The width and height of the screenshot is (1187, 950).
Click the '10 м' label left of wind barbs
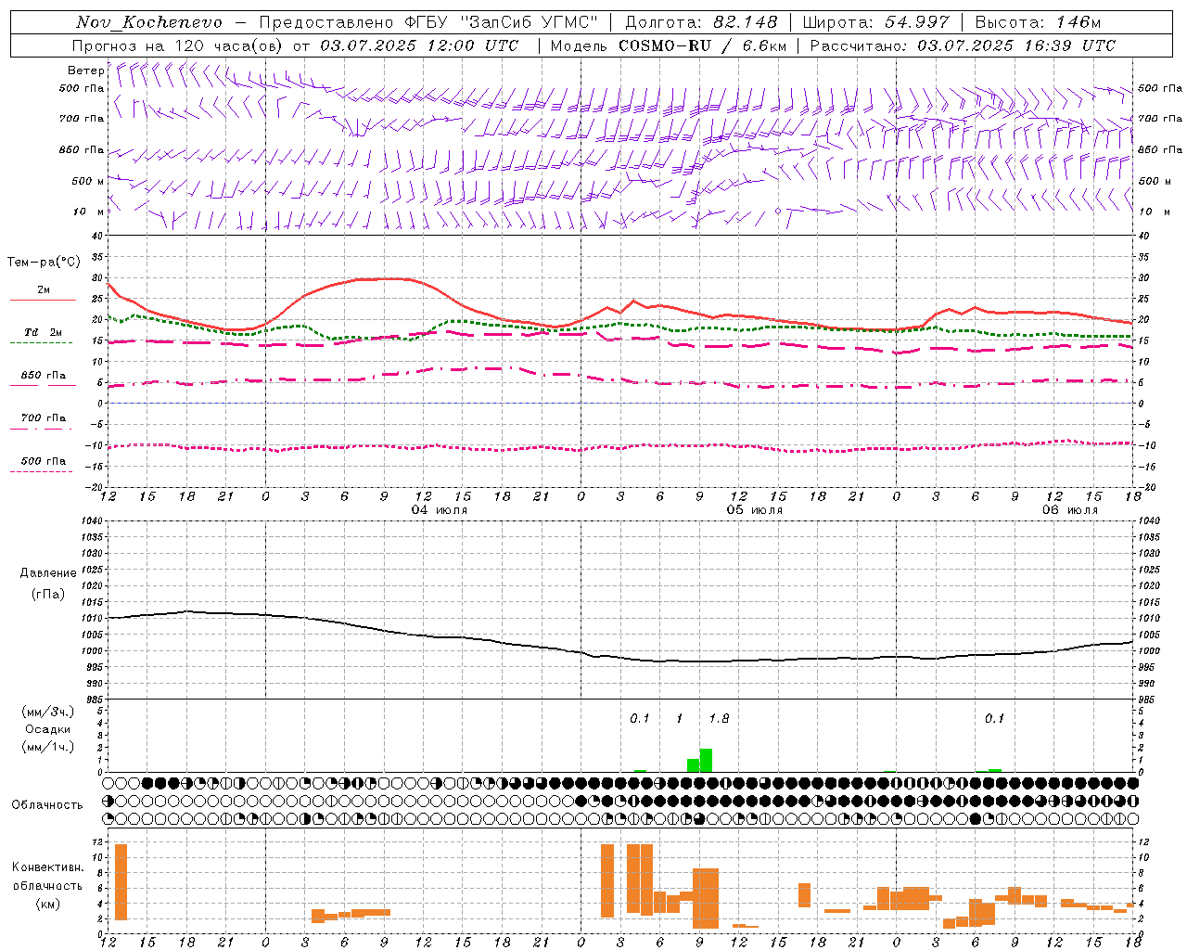[x=89, y=212]
